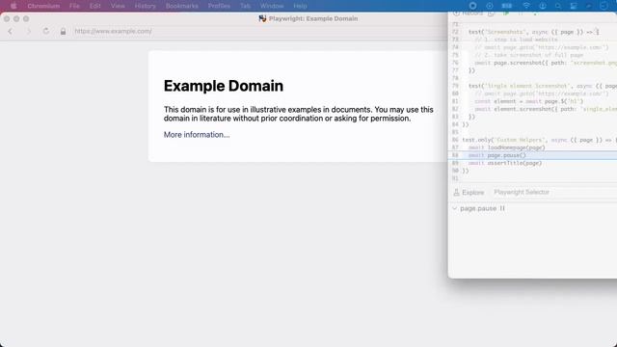This screenshot has height=347, width=617.
Task: Click the Single element Screenshot test line
Action: click(543, 86)
